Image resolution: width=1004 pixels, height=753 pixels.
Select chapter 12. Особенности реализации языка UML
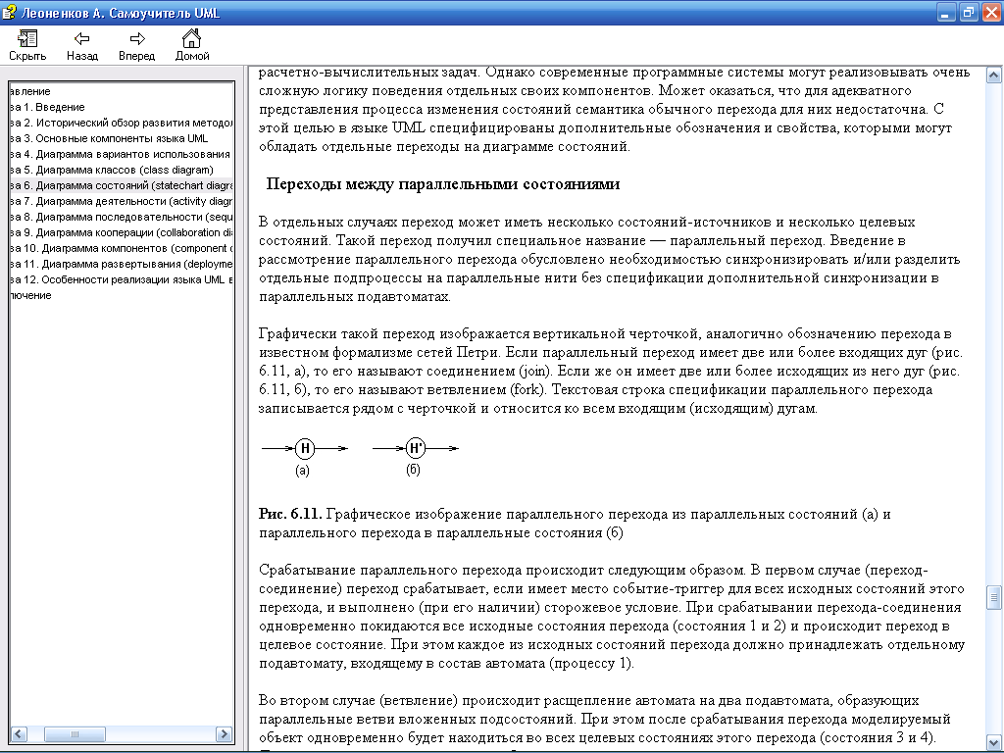click(122, 279)
